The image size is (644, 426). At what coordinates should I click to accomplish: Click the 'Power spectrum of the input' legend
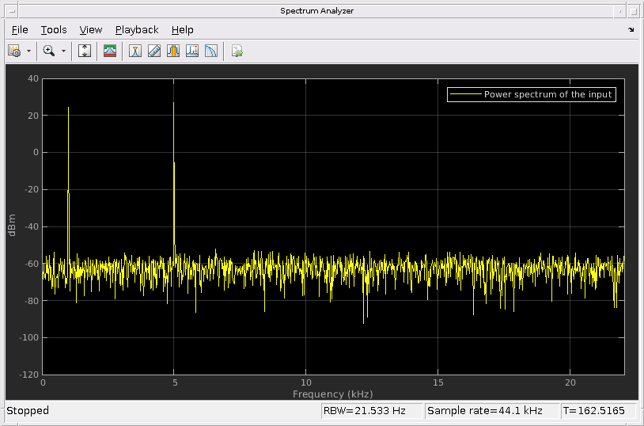click(x=548, y=94)
